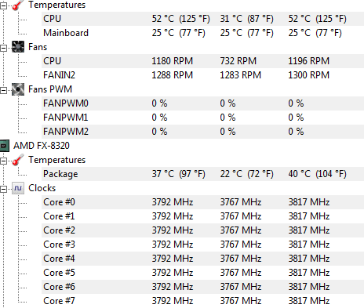Select the FANPWM0 row
The height and width of the screenshot is (308, 364).
[x=202, y=103]
